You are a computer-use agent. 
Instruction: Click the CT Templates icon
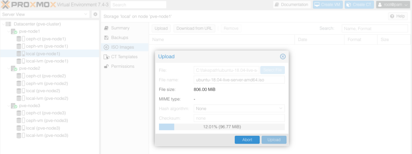pos(106,57)
